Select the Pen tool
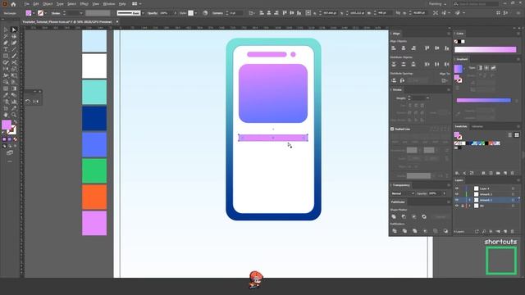The image size is (525, 295). (x=6, y=43)
